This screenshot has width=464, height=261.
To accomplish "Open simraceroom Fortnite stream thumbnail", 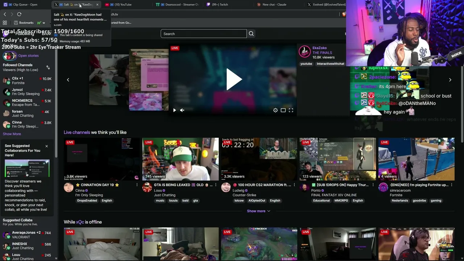I will [417, 159].
